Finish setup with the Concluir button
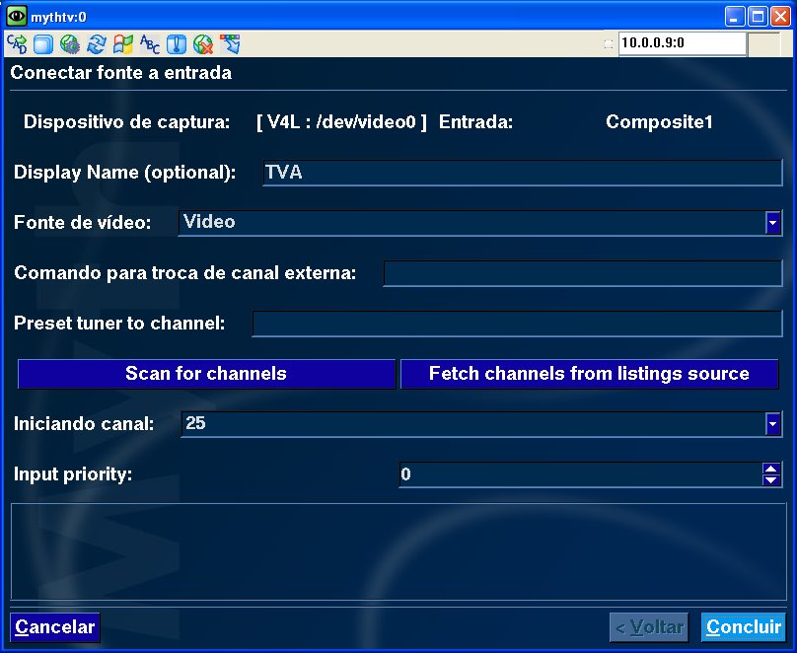Screen dimensions: 797x653 tap(744, 627)
